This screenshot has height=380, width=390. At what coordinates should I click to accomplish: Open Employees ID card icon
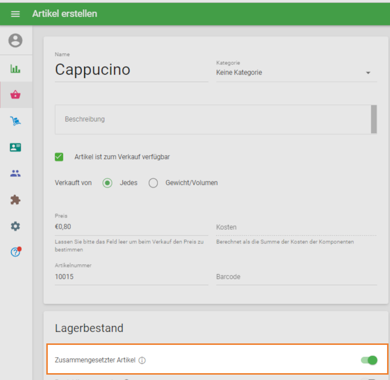coord(16,147)
